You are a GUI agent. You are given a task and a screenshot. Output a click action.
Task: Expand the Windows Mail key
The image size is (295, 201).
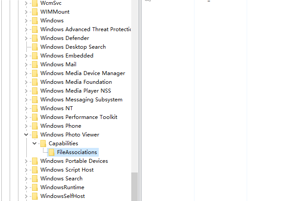pos(26,65)
